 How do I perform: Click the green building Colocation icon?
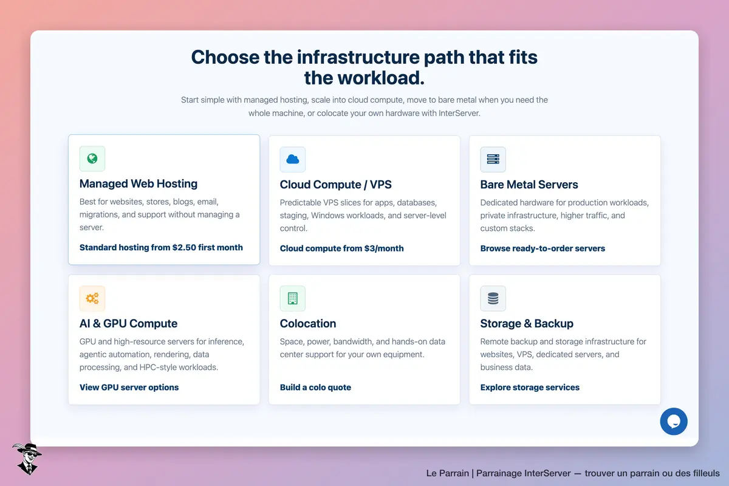(293, 298)
